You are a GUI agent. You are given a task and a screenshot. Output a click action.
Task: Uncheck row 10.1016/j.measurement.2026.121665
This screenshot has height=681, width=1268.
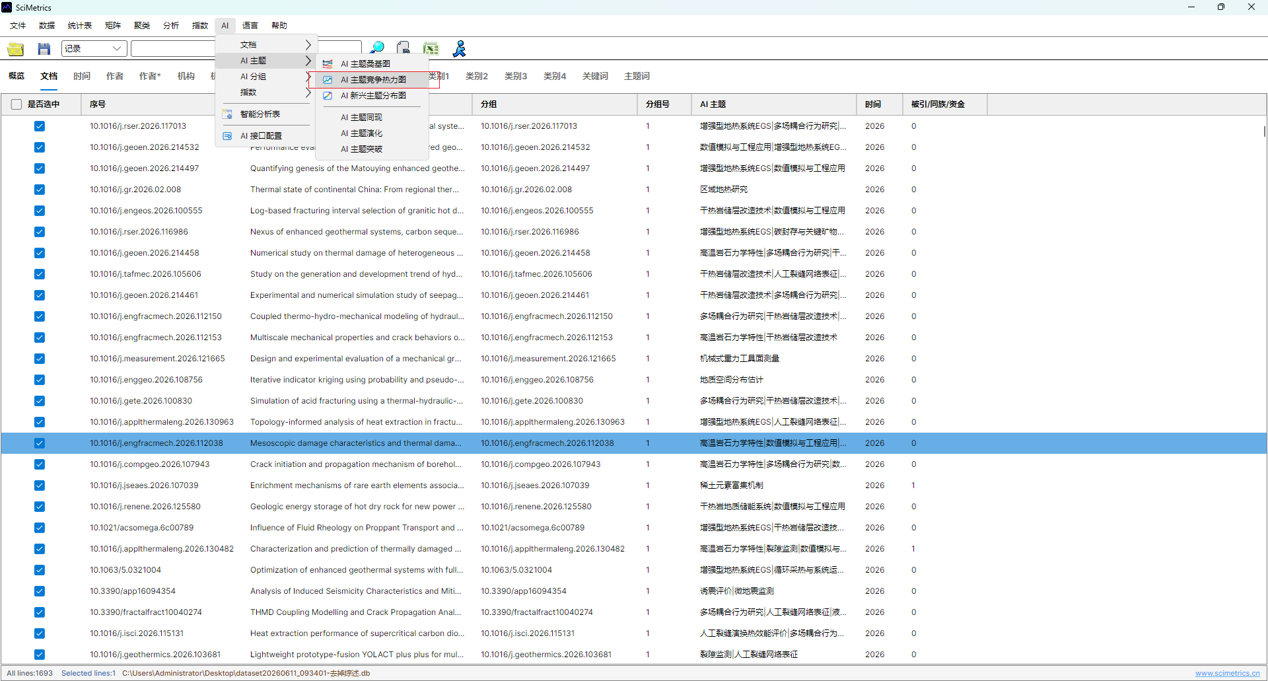[40, 359]
